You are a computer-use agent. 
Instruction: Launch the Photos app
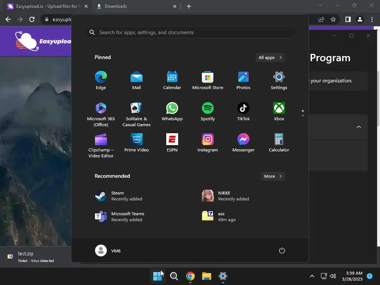(243, 81)
